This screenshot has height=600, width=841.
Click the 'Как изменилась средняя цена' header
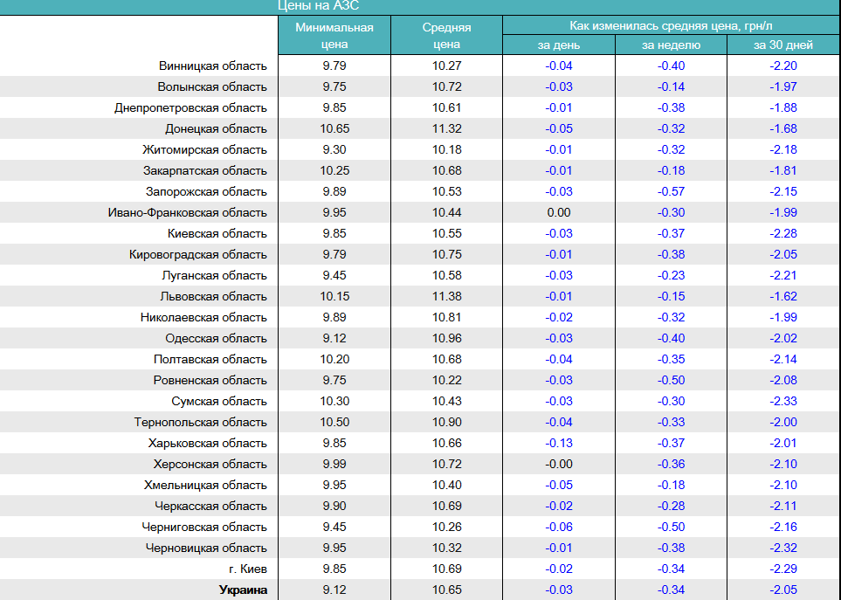pos(671,25)
